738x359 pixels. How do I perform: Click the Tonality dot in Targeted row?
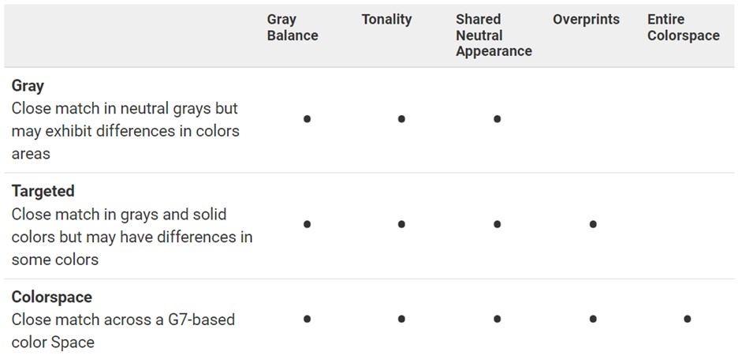(x=401, y=224)
